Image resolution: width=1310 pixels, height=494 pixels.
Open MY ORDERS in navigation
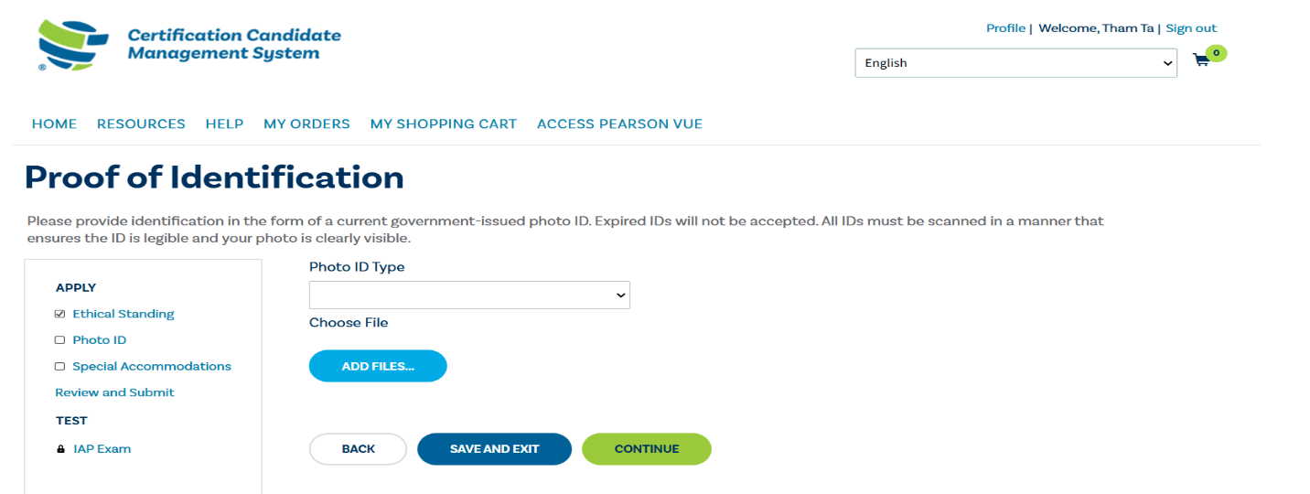[x=306, y=123]
